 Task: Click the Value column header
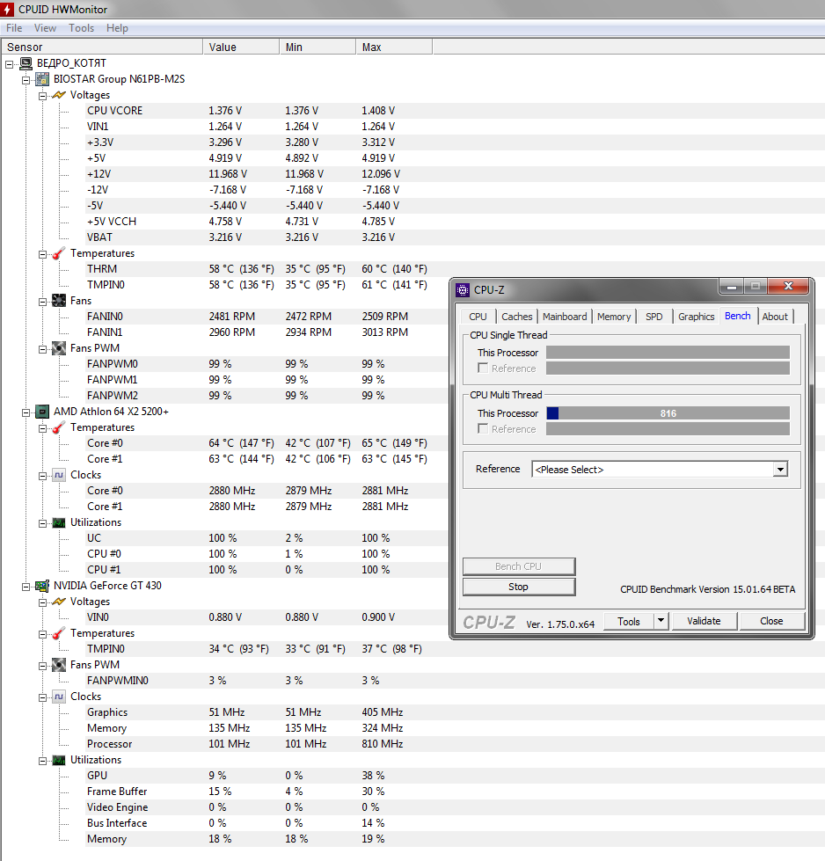tap(223, 47)
